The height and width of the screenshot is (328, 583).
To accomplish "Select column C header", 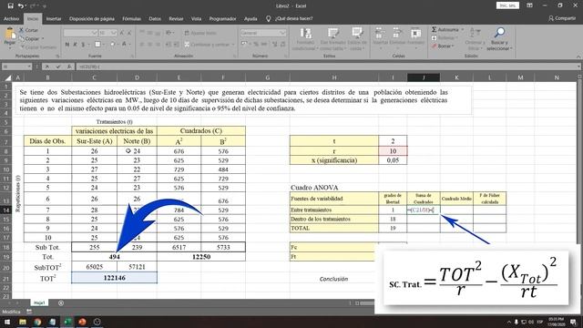I will 94,77.
